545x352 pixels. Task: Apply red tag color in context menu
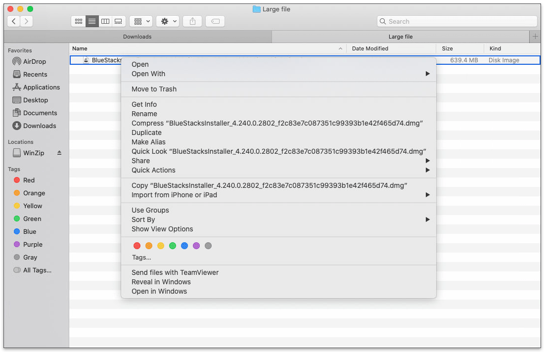[137, 246]
